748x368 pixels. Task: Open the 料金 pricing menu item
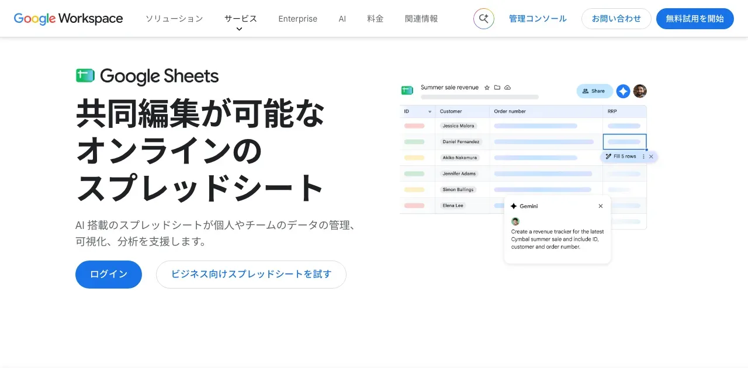376,19
